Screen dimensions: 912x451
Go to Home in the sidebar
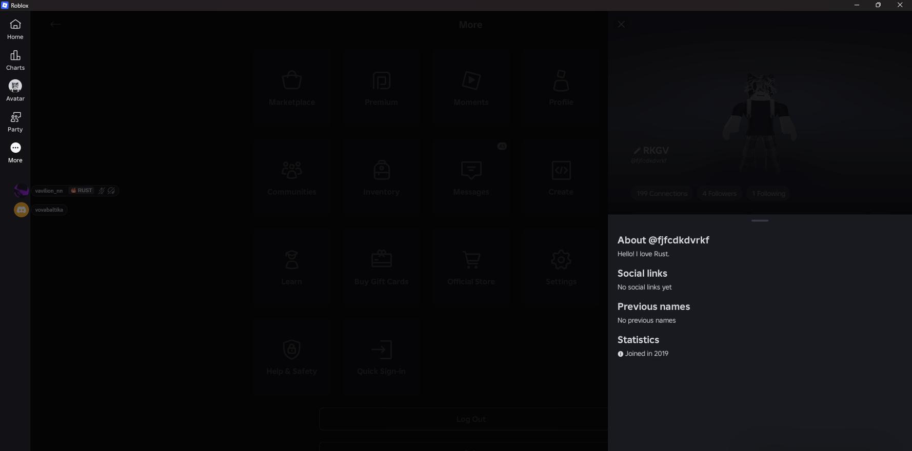pos(15,29)
